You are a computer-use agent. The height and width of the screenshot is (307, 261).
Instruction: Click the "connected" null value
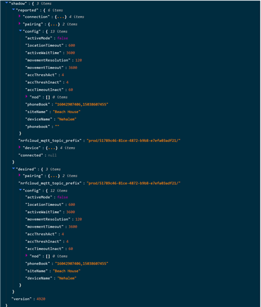tap(52, 155)
